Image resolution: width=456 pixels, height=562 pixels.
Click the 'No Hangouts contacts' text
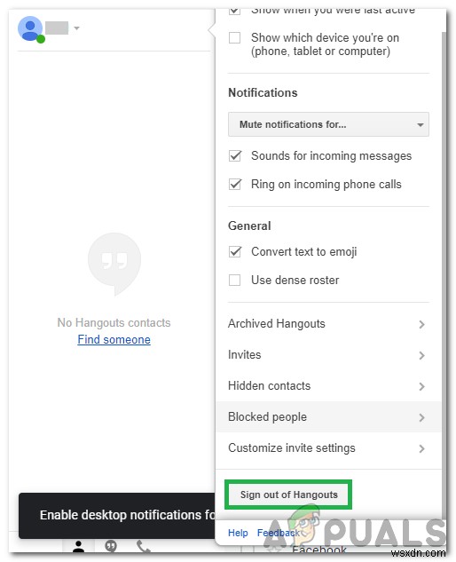[114, 322]
